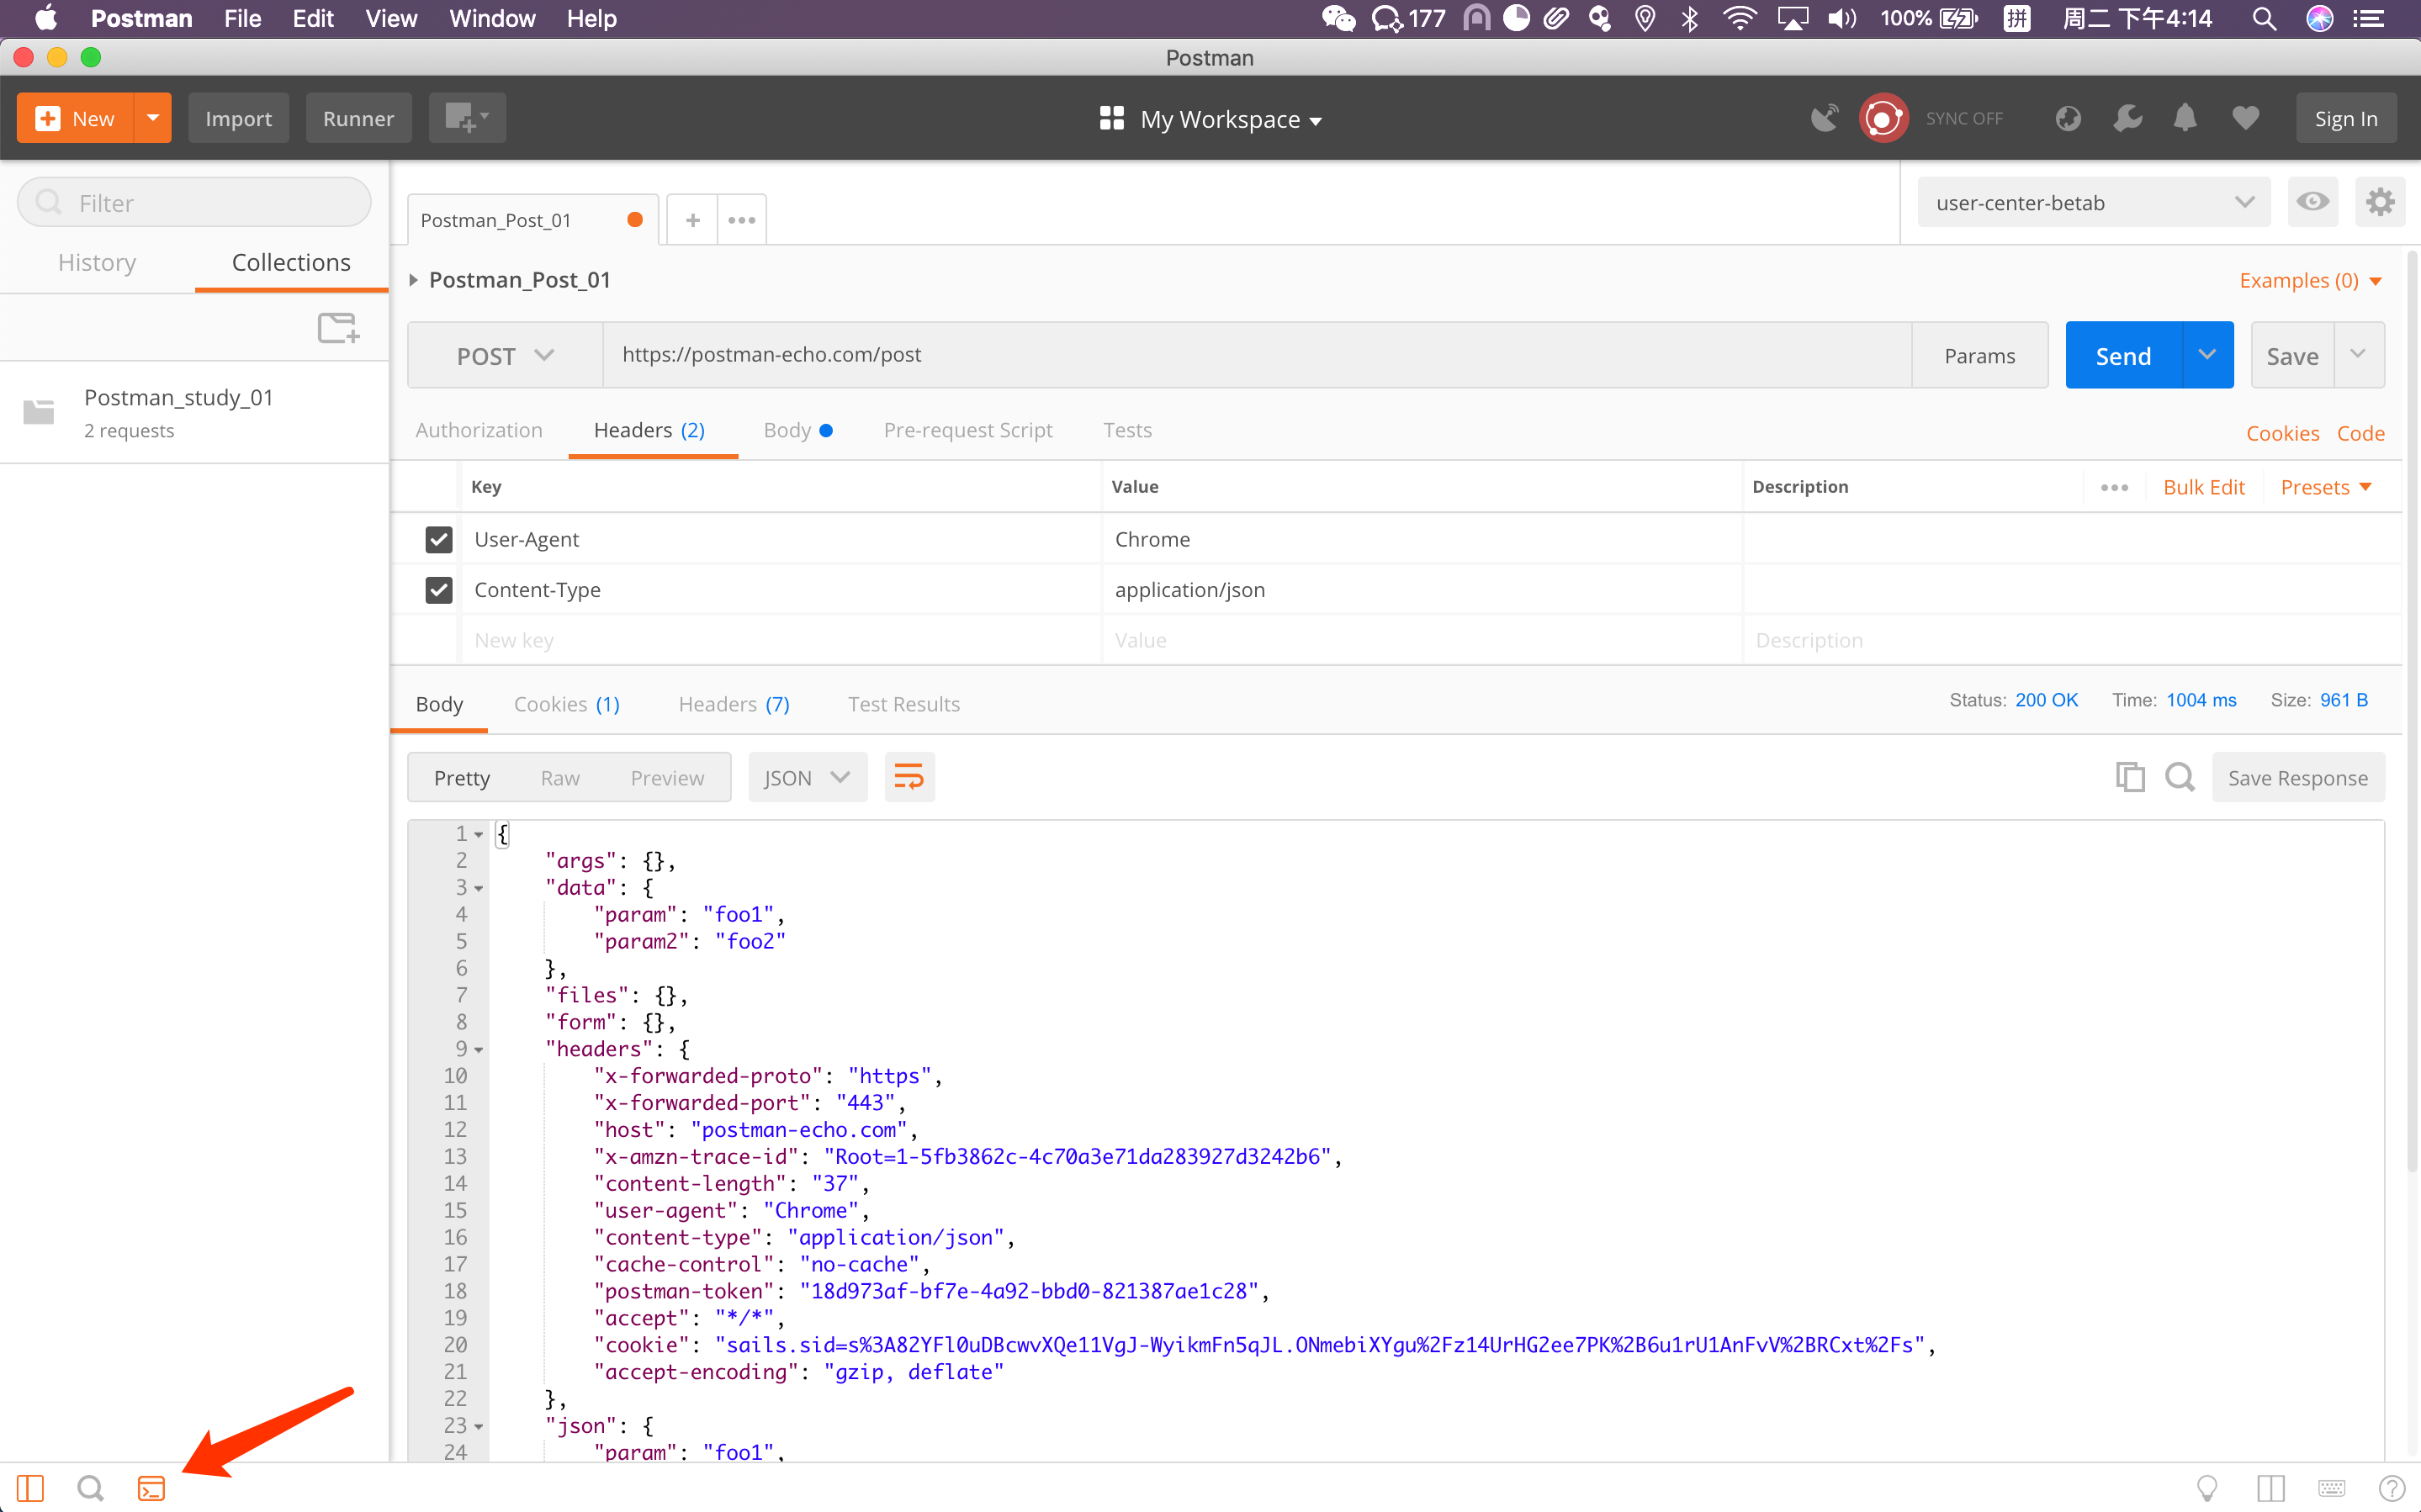Viewport: 2421px width, 1512px height.
Task: Open the bootcamp lightbulb icon
Action: (x=2207, y=1488)
